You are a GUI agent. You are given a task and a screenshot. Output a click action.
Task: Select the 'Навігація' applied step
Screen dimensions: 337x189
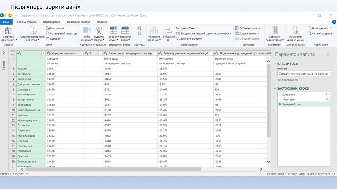tap(289, 99)
